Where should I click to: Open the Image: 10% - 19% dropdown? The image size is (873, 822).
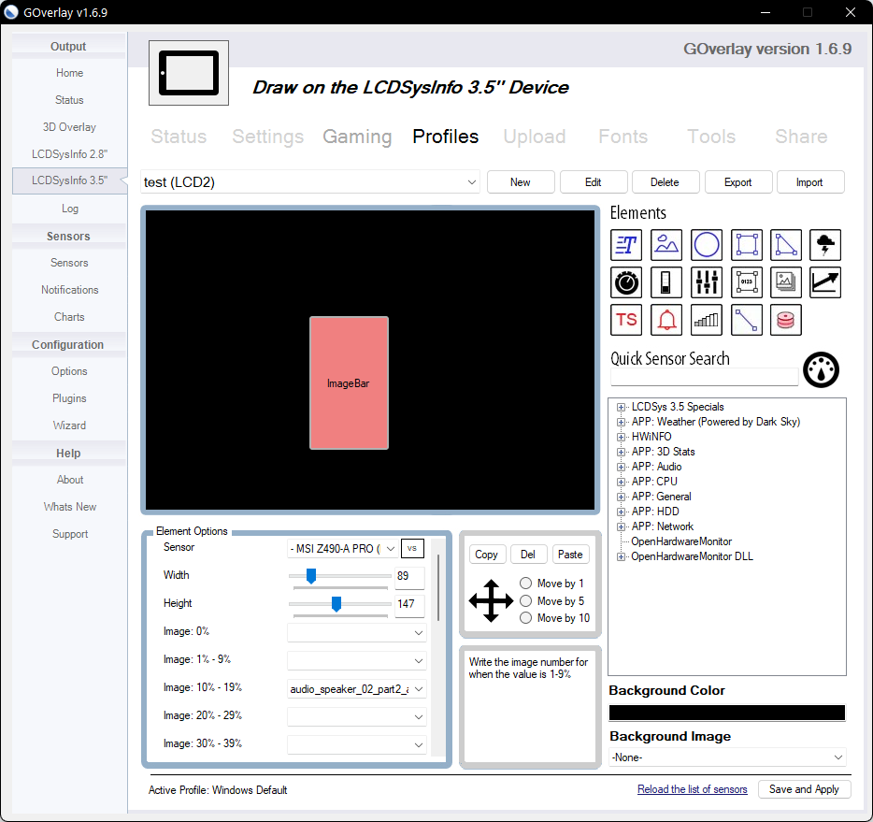tap(357, 689)
